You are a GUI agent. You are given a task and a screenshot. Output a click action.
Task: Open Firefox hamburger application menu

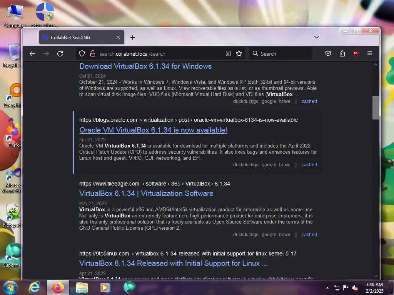370,53
